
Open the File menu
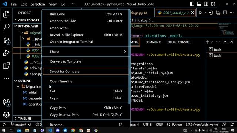pos(14,4)
